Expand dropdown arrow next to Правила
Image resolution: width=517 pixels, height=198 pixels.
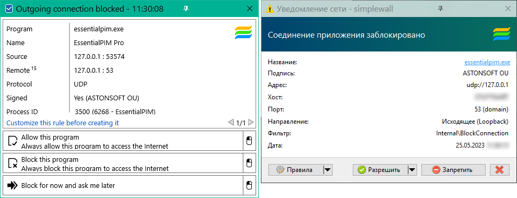[x=327, y=170]
